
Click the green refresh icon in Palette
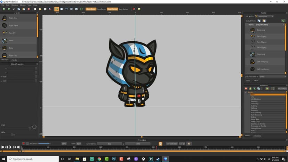click(x=283, y=21)
